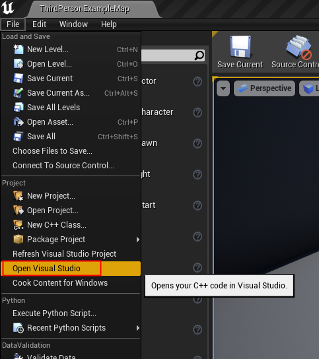The image size is (319, 359).
Task: Click the Unreal Engine logo icon
Action: point(7,8)
